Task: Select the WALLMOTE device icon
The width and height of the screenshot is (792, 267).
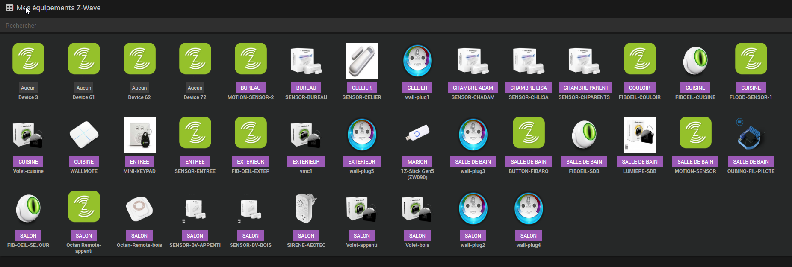Action: click(84, 135)
